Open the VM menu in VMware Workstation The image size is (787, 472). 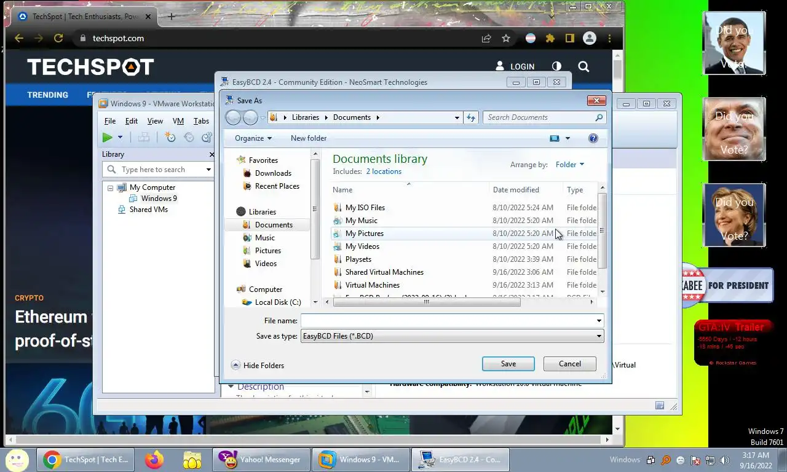[178, 121]
